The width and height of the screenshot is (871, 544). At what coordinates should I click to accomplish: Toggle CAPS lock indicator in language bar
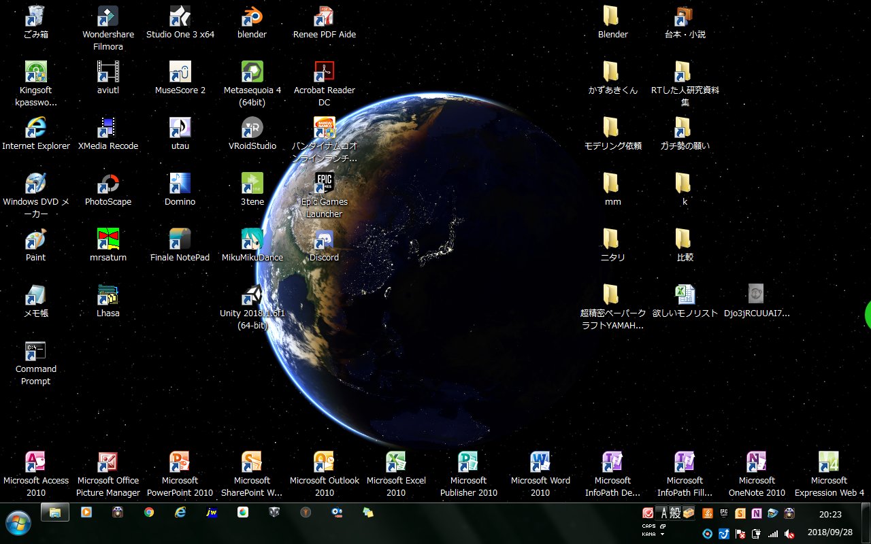[649, 526]
